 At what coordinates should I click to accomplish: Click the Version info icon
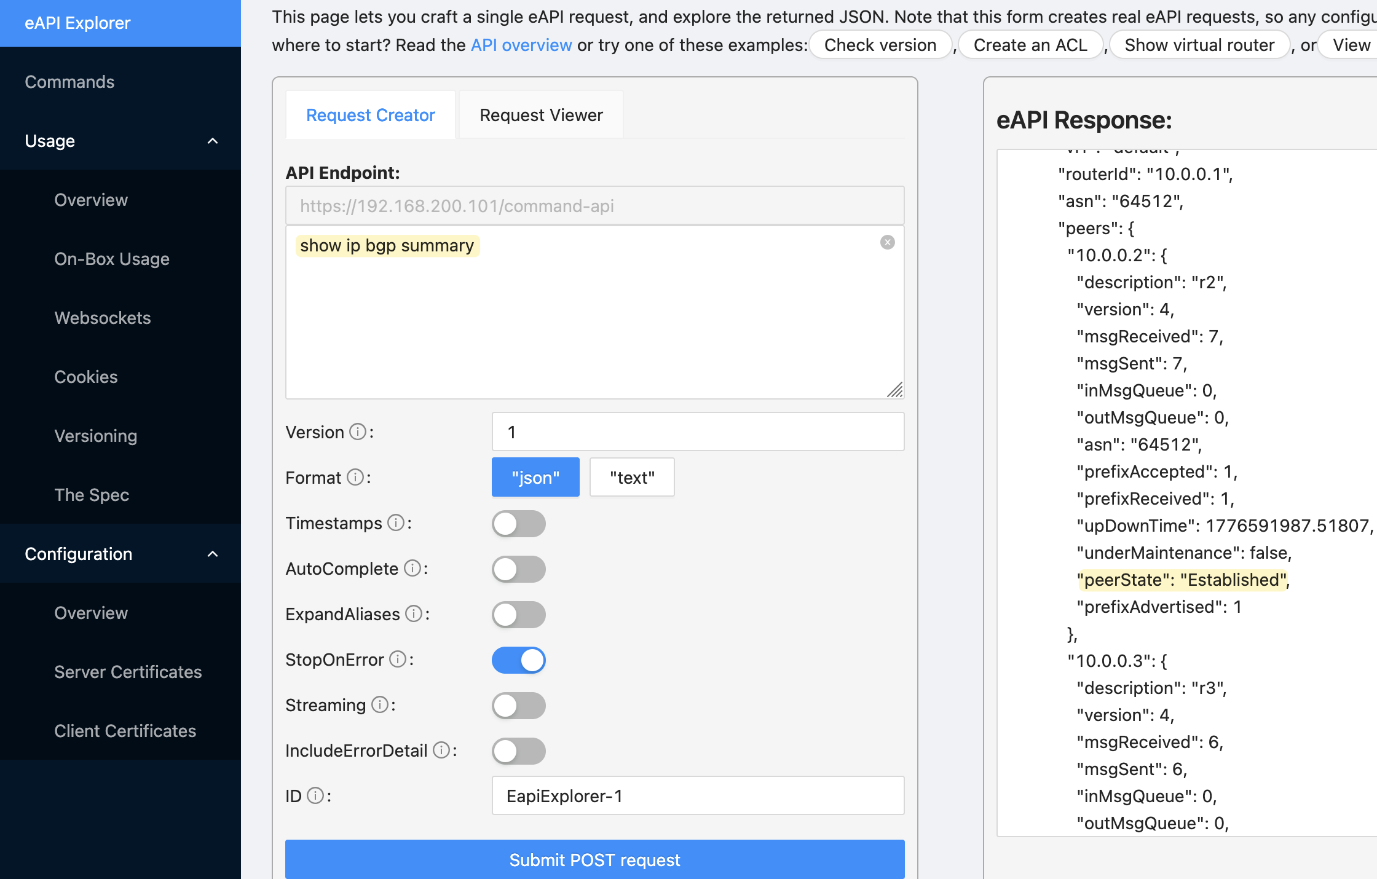(358, 432)
